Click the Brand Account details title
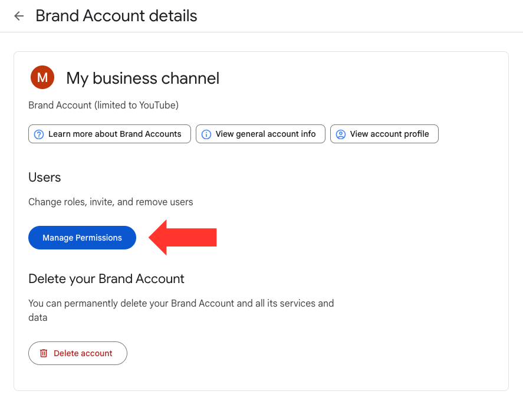This screenshot has height=401, width=523. [116, 16]
